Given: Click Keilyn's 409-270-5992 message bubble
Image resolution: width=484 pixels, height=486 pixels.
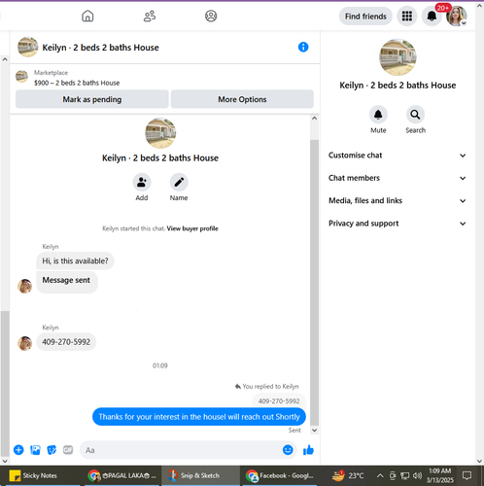Looking at the screenshot, I should coord(66,342).
